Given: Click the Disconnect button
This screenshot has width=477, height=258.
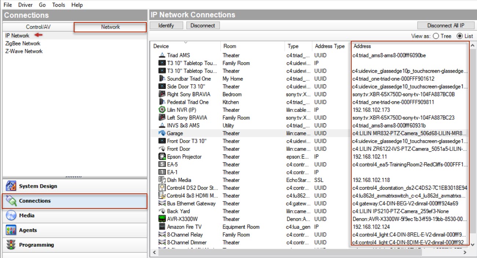Looking at the screenshot, I should point(203,26).
